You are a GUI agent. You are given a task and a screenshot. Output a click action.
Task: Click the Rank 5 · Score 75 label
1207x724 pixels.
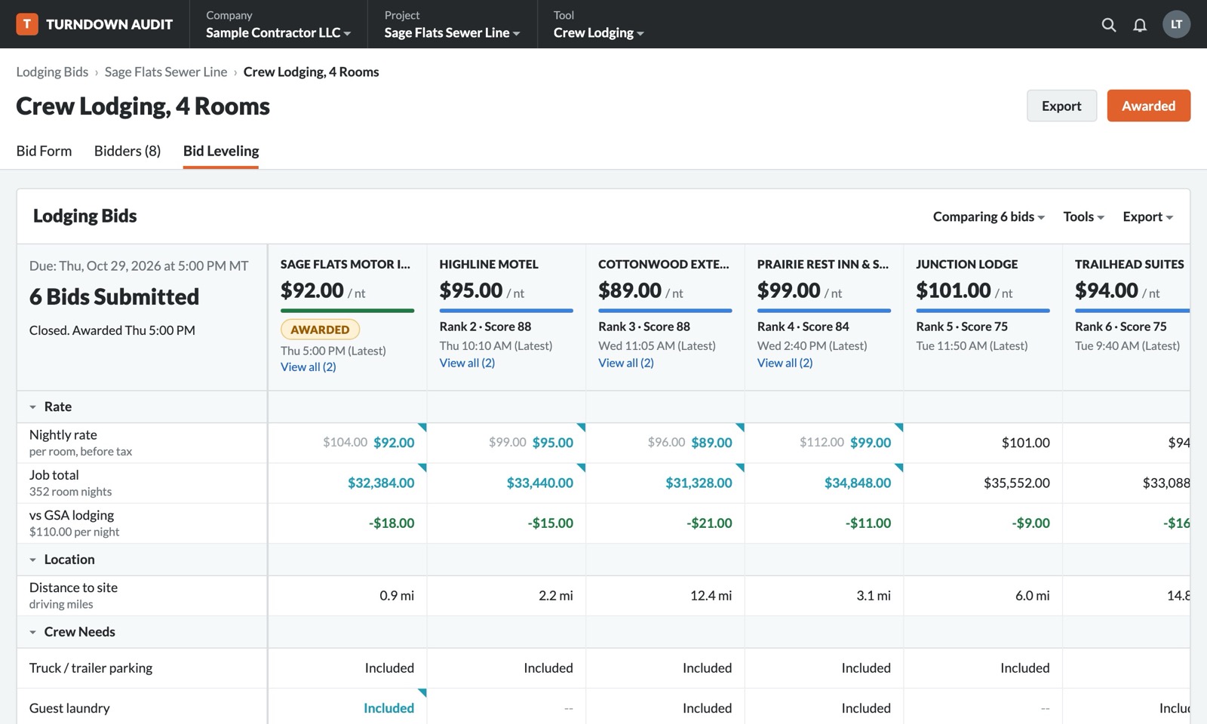962,327
